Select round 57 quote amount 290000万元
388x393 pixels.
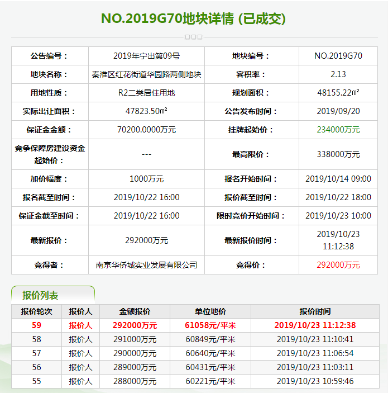(x=135, y=353)
